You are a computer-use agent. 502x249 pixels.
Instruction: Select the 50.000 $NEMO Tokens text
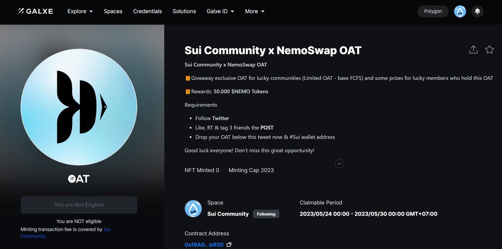click(241, 91)
